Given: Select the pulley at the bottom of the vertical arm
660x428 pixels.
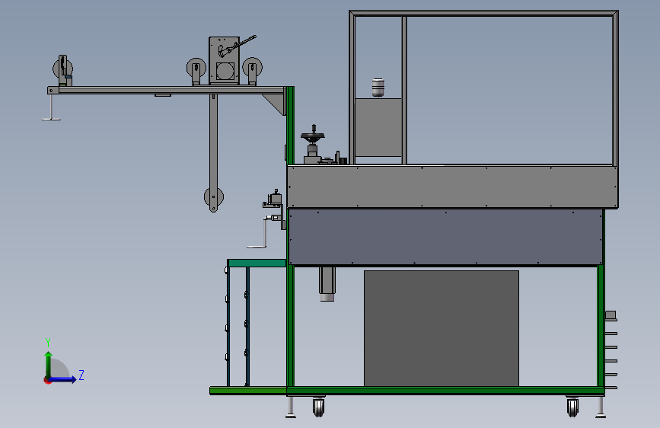Looking at the screenshot, I should (214, 197).
